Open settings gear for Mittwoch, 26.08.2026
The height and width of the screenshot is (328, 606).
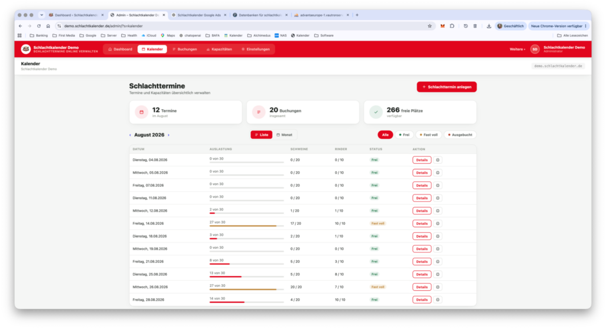pos(437,287)
